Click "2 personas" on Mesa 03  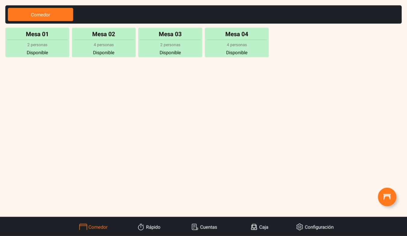[170, 45]
